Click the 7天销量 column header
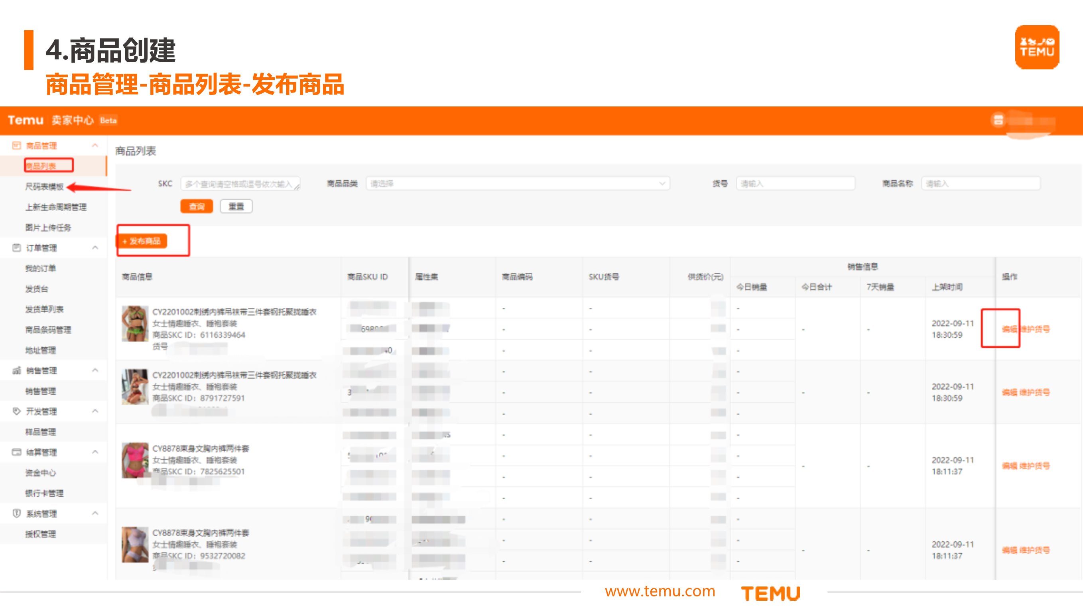The image size is (1083, 612). (880, 287)
